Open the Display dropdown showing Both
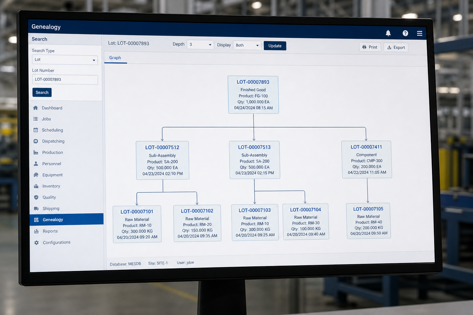This screenshot has width=473, height=315. pos(247,45)
